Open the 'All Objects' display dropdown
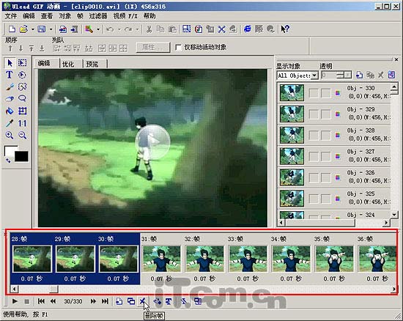Viewport: 403px width, 321px height. pos(314,75)
